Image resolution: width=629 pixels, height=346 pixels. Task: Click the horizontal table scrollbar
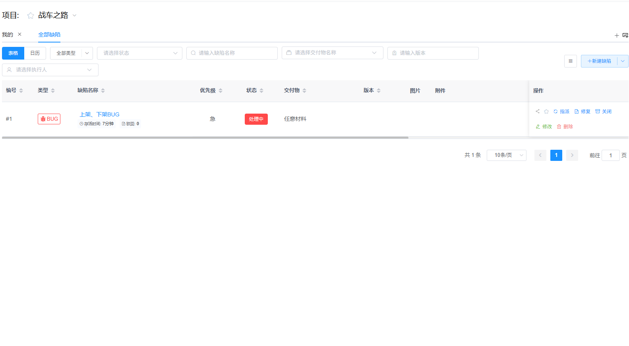(205, 137)
